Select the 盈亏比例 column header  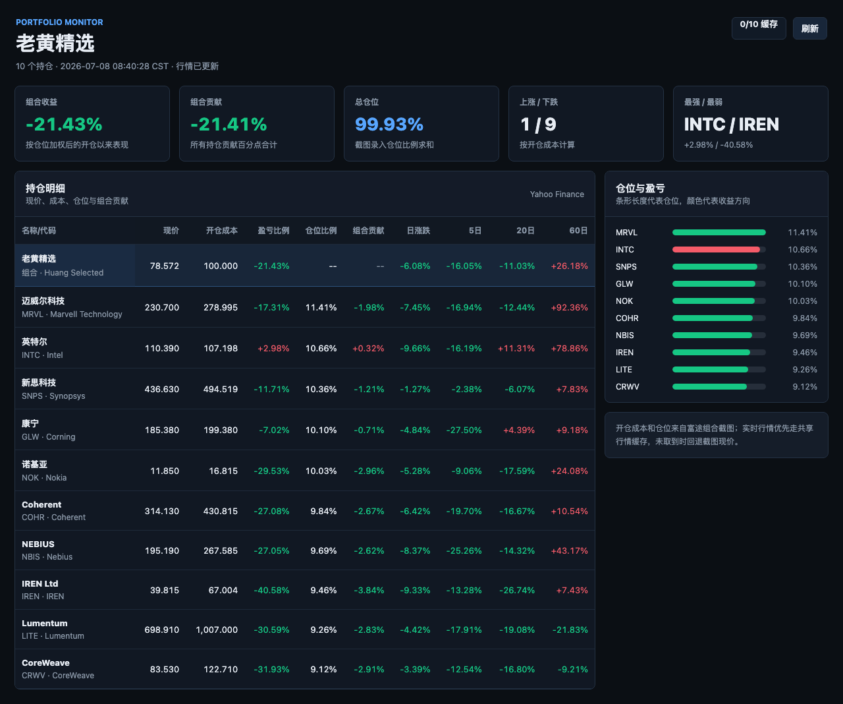tap(273, 231)
